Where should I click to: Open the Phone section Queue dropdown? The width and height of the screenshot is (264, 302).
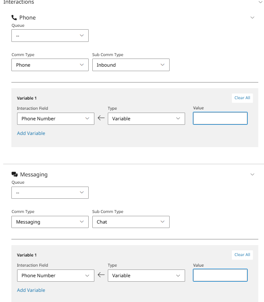coord(50,35)
